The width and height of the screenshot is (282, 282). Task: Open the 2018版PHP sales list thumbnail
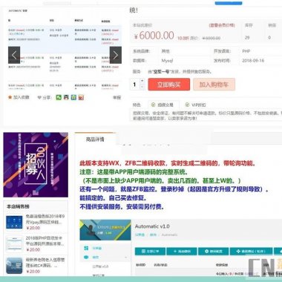pos(14,244)
